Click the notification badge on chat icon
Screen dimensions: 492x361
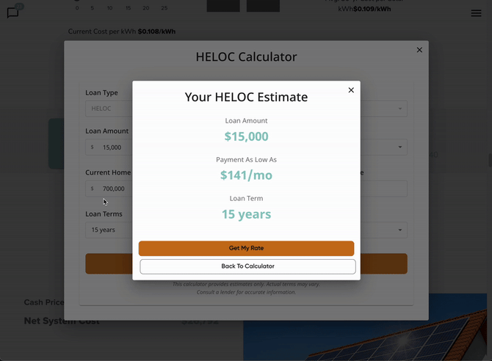click(19, 6)
